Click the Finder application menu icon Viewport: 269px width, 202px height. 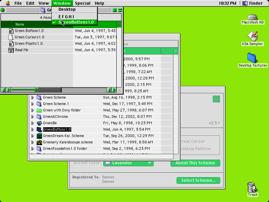245,3
